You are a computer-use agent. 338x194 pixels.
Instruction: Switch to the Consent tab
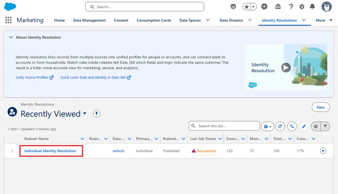121,20
